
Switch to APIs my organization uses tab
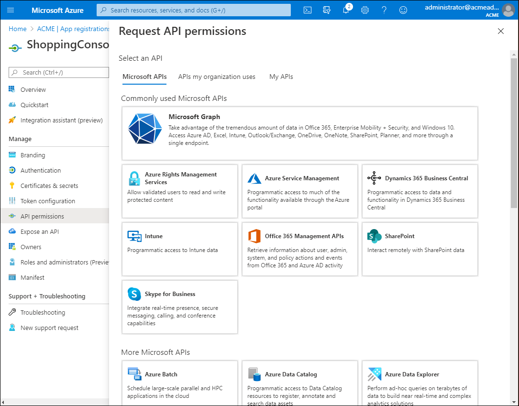pyautogui.click(x=217, y=77)
